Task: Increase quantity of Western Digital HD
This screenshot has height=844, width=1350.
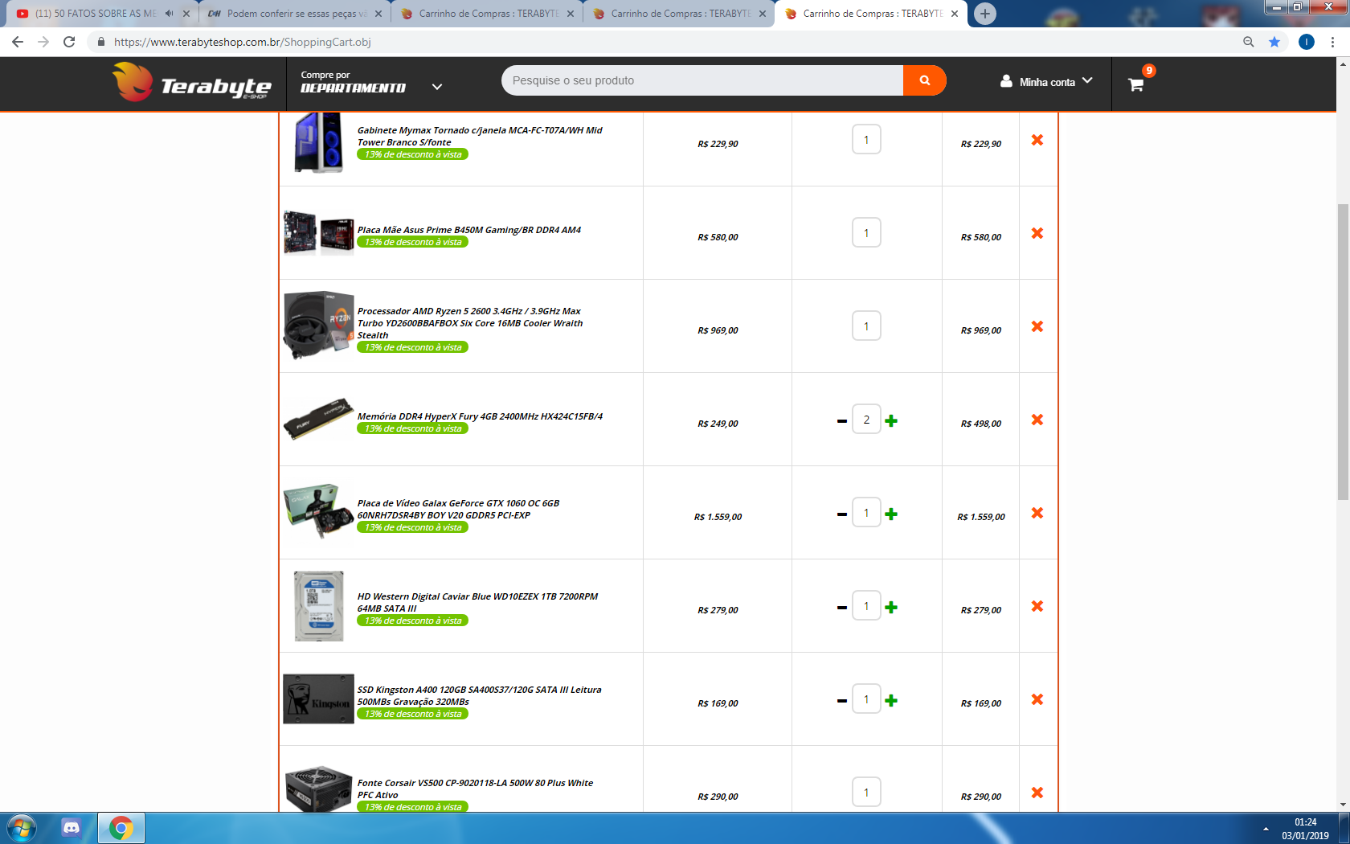Action: tap(891, 607)
